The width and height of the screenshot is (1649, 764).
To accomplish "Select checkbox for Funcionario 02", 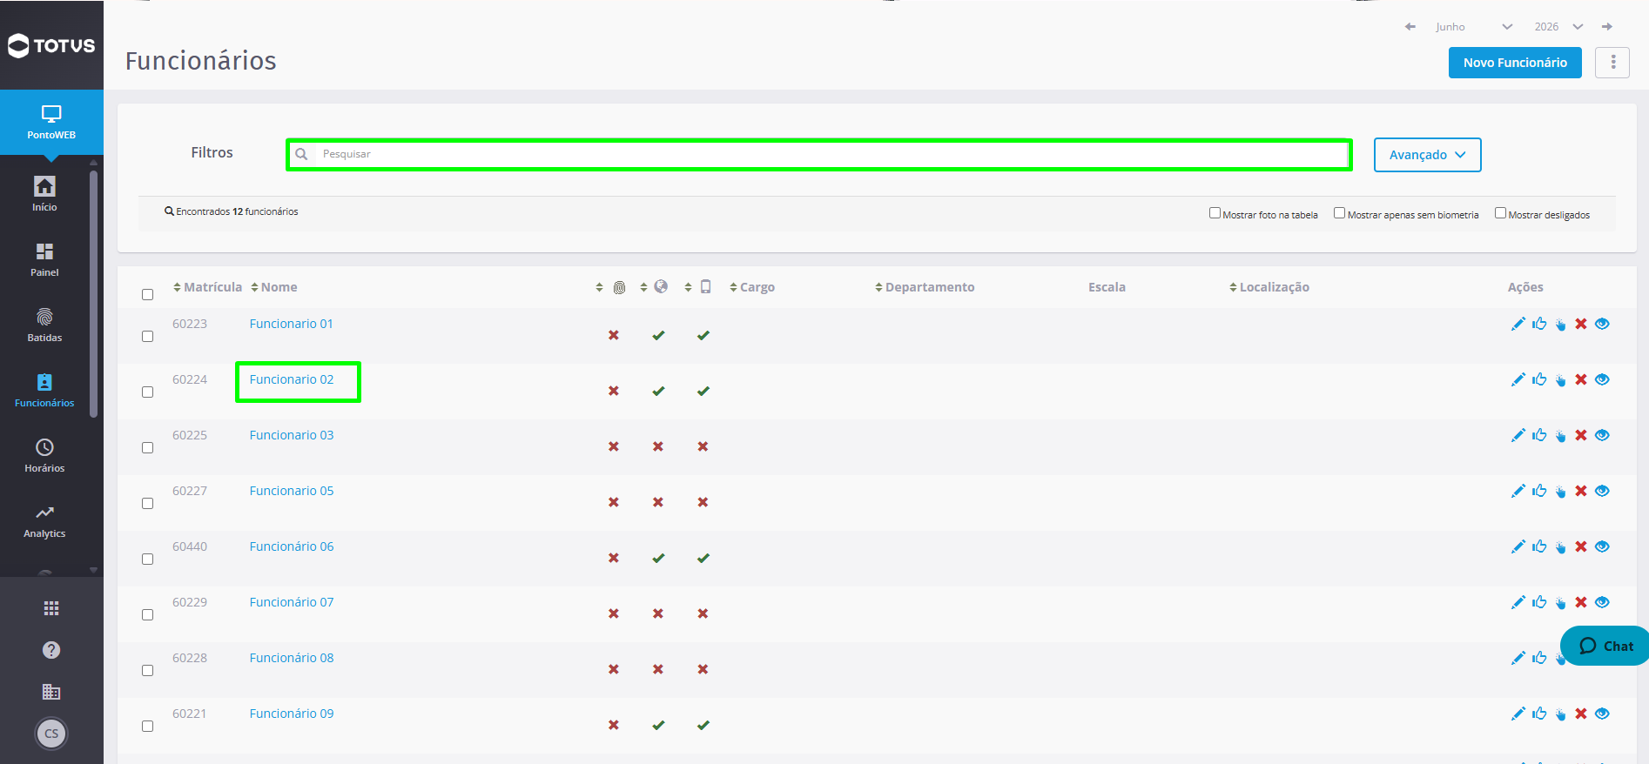I will pos(147,392).
